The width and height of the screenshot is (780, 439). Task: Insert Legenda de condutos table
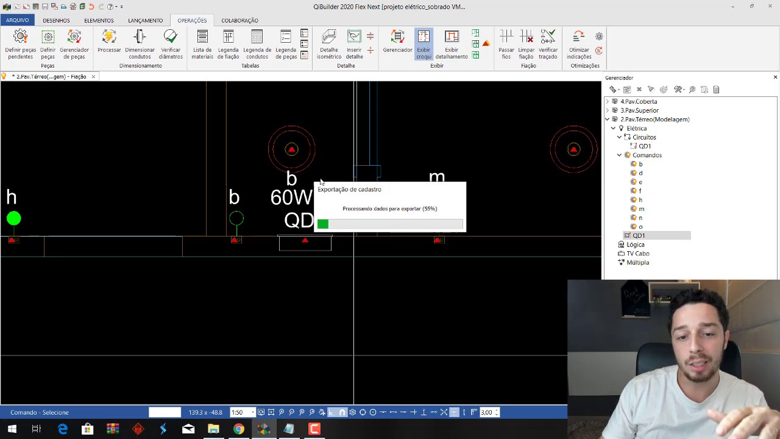(257, 45)
